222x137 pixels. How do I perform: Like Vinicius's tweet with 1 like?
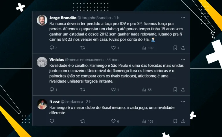point(113,90)
